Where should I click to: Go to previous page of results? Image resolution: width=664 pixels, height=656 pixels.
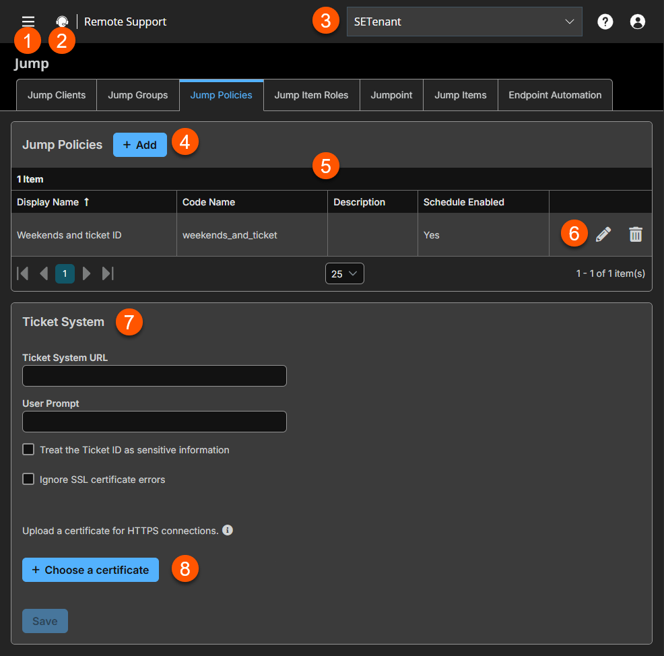click(x=44, y=273)
